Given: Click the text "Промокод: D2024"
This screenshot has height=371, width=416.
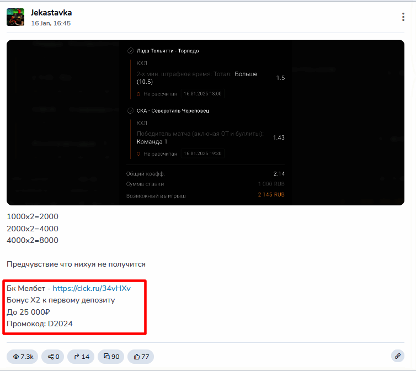Looking at the screenshot, I should [x=40, y=324].
